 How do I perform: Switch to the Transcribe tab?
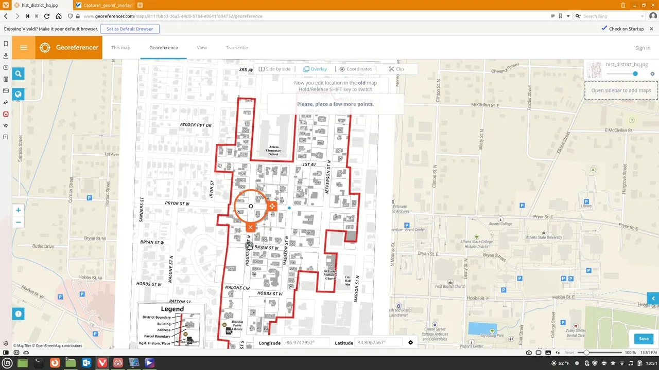tap(236, 48)
